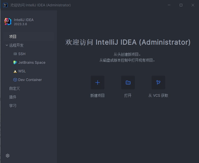199x163 pixels.
Task: Click the Get from VCS branch icon
Action: pos(158,83)
